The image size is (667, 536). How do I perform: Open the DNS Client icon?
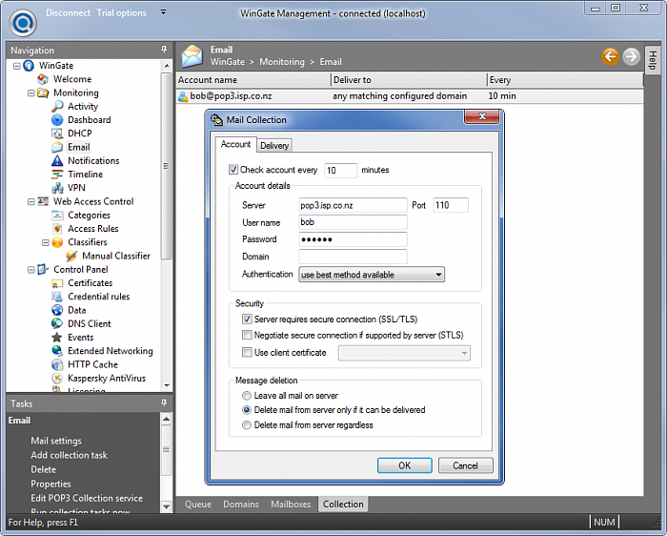[57, 323]
